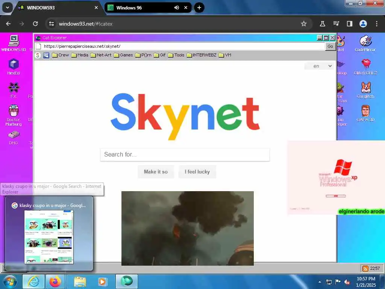Expand Chrome tab search chevron

coord(8,8)
